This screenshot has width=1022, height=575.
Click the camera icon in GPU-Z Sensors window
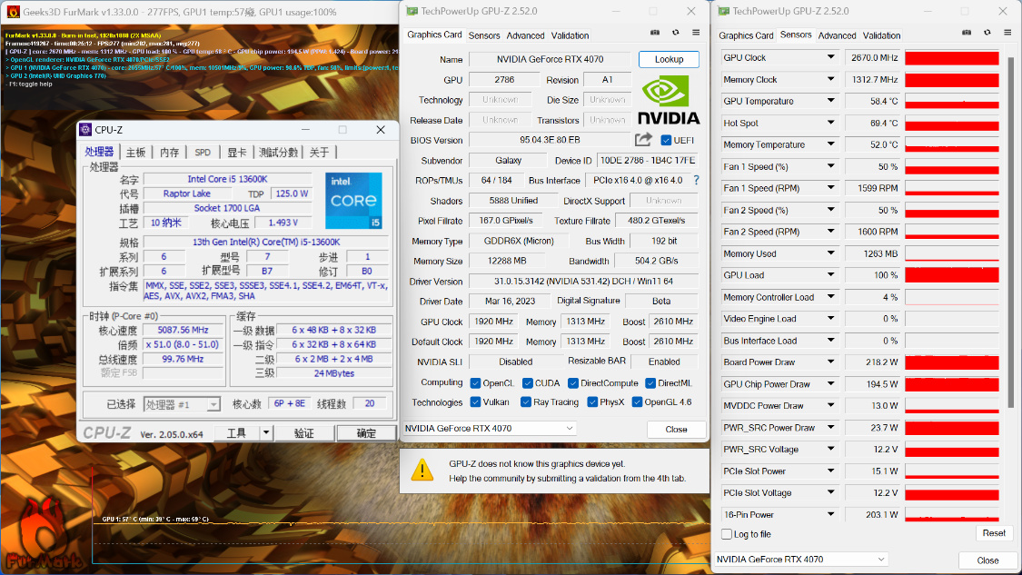(x=967, y=33)
